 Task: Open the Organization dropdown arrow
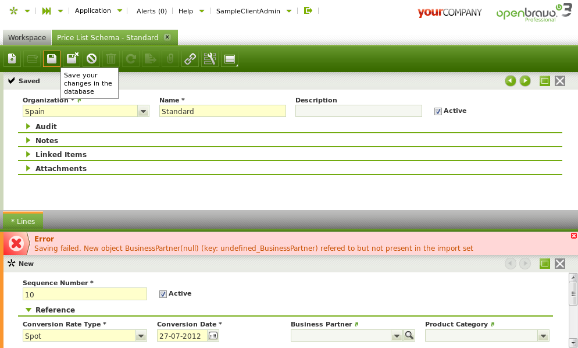pos(144,111)
